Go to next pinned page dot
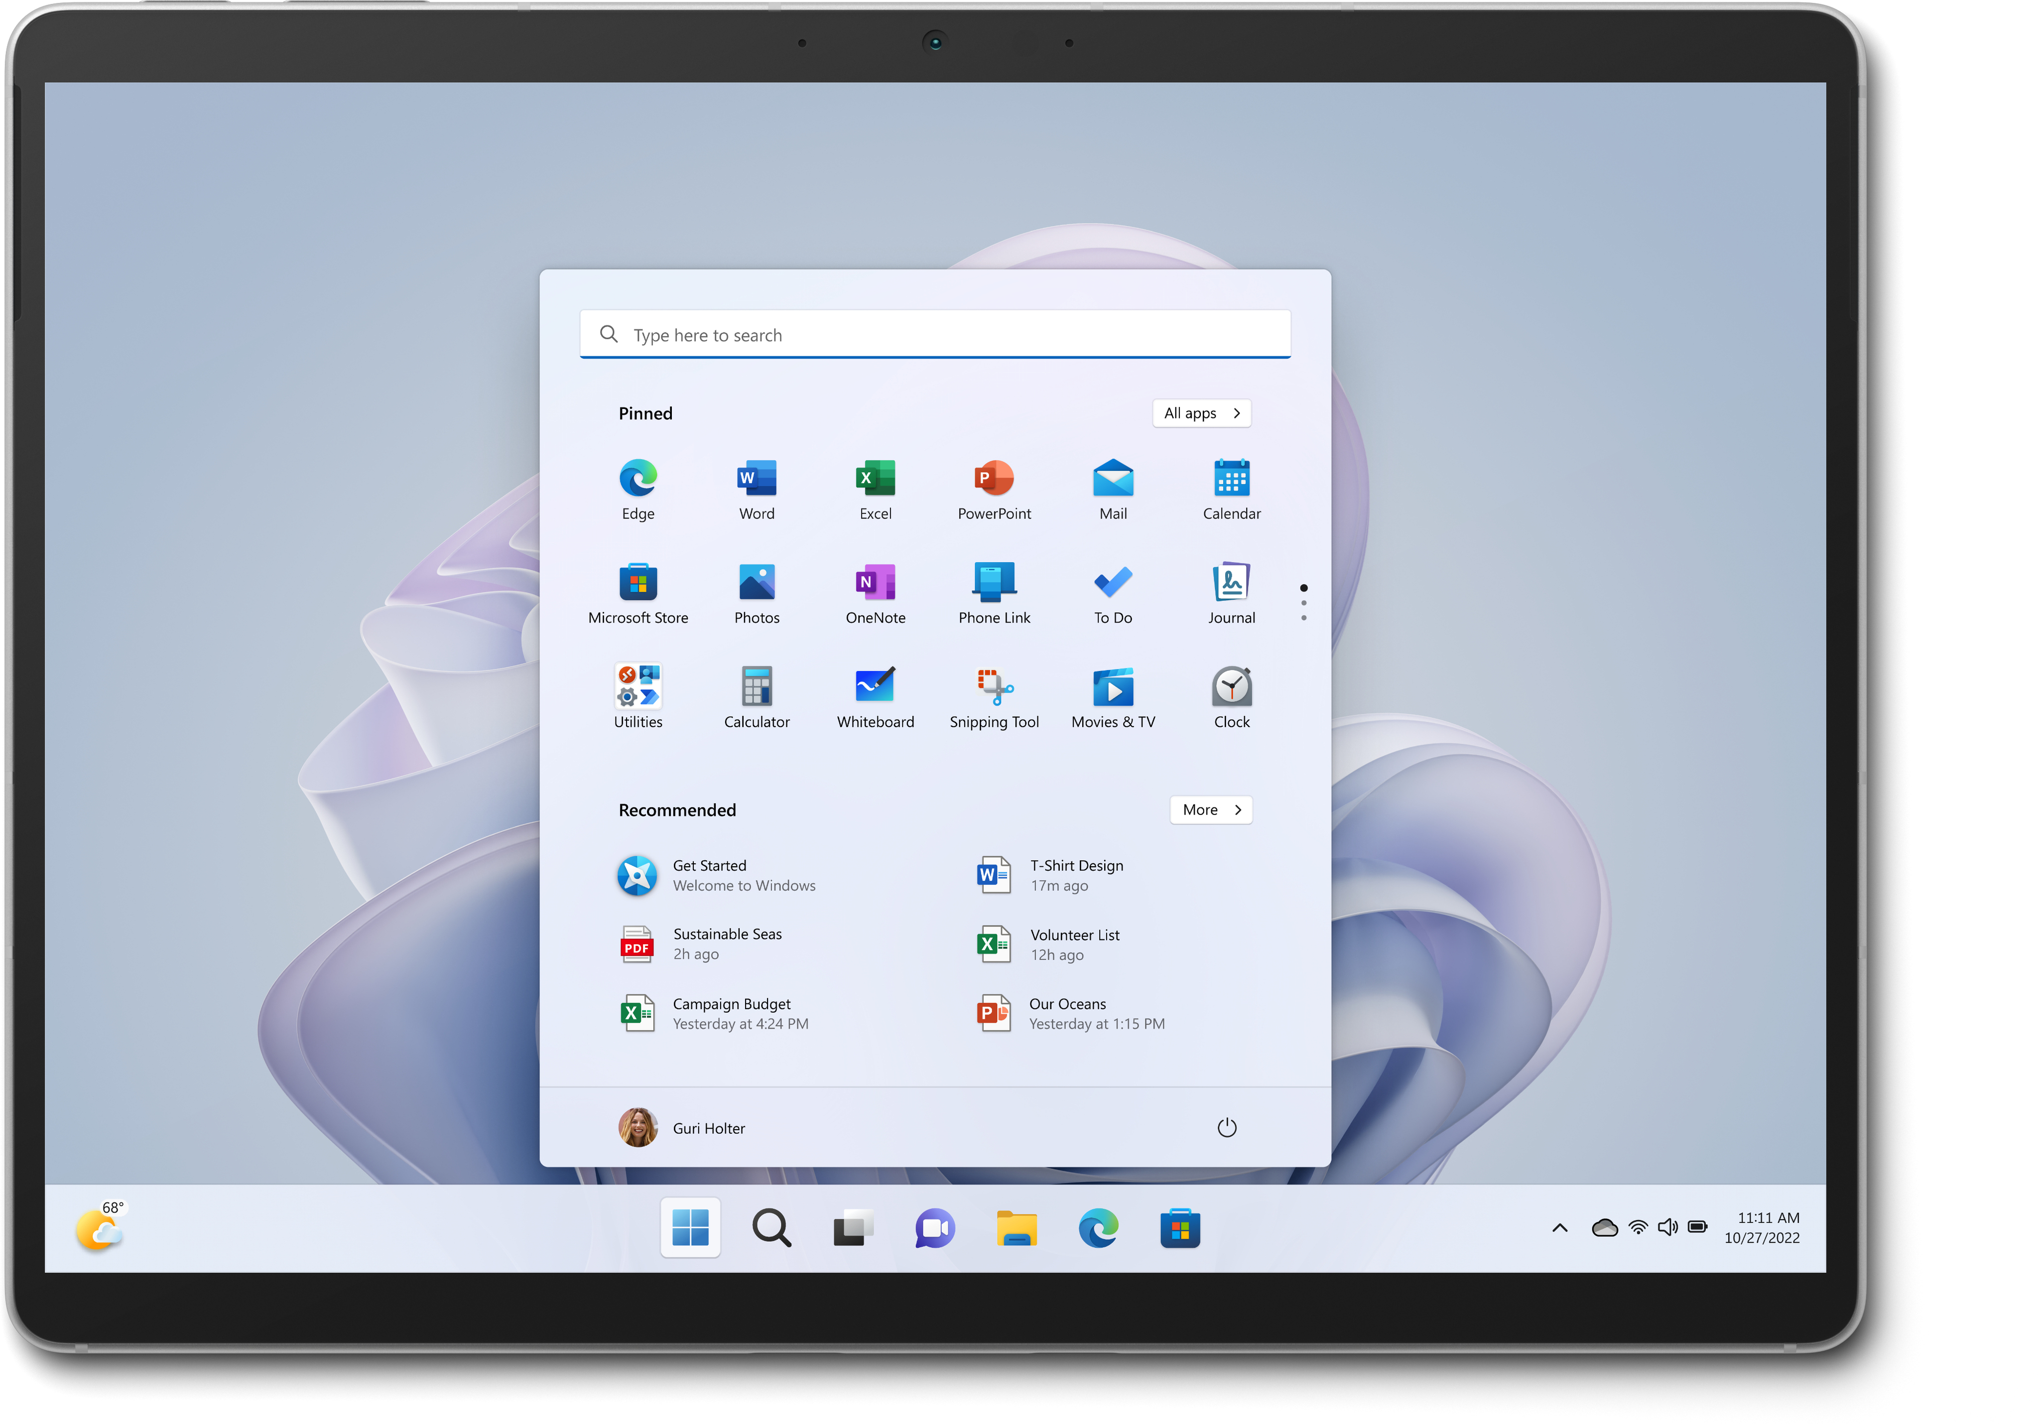 (x=1302, y=603)
